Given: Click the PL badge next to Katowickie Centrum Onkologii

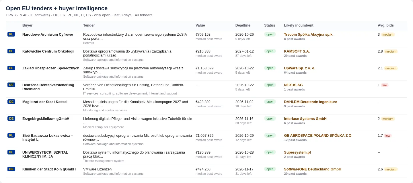Looking at the screenshot, I should [11, 51].
